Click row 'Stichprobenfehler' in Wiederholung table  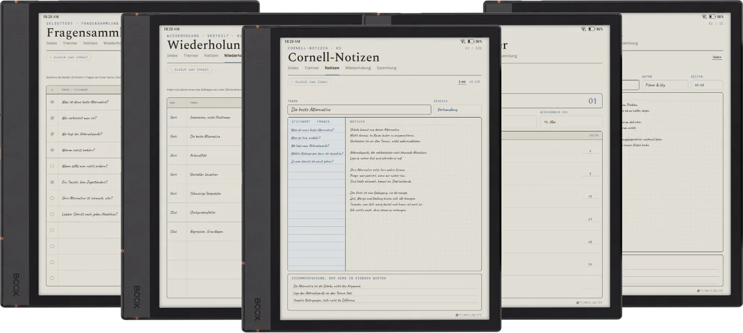tap(204, 213)
